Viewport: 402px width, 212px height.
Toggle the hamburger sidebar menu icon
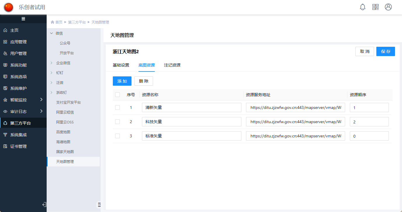pyautogui.click(x=23, y=19)
